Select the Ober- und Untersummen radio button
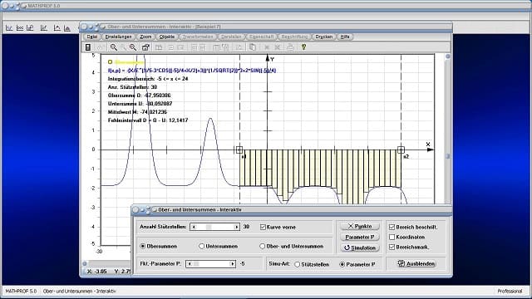Screen dimensions: 532x299 point(262,246)
